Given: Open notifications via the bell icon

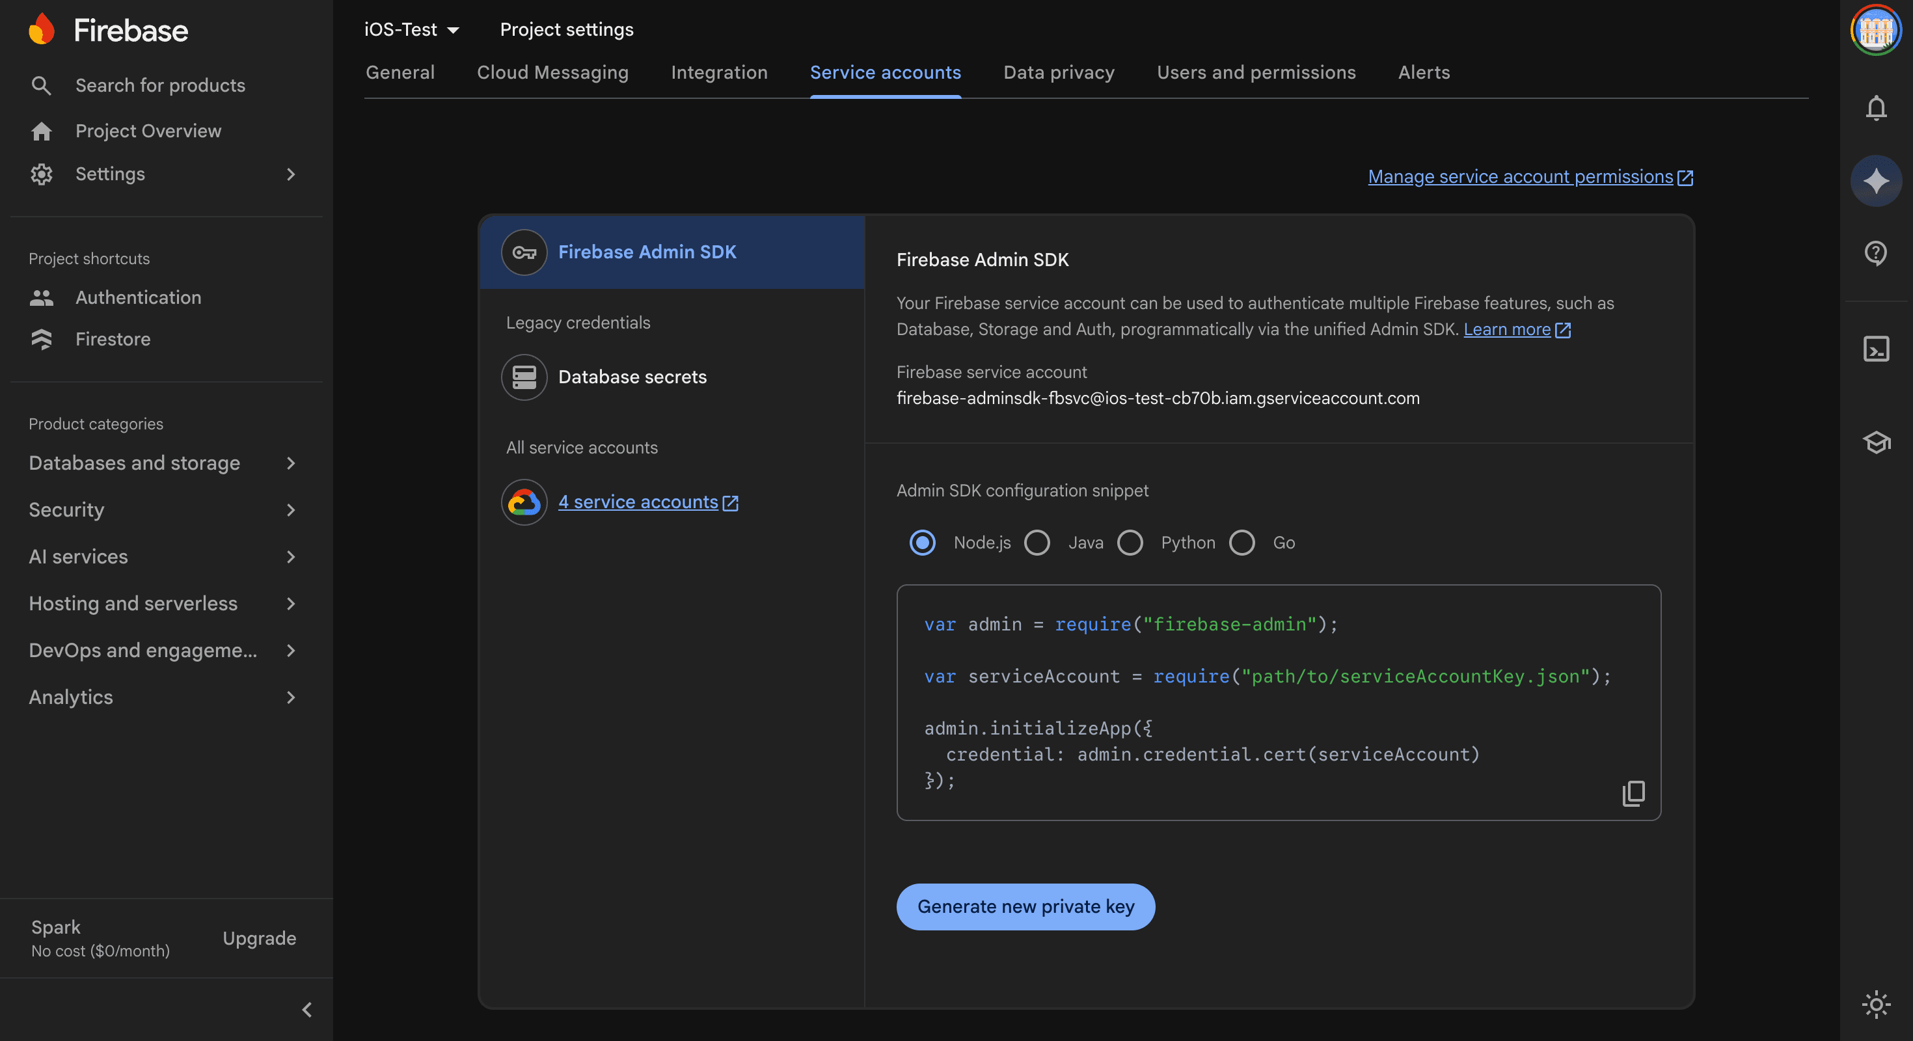Looking at the screenshot, I should click(1877, 107).
